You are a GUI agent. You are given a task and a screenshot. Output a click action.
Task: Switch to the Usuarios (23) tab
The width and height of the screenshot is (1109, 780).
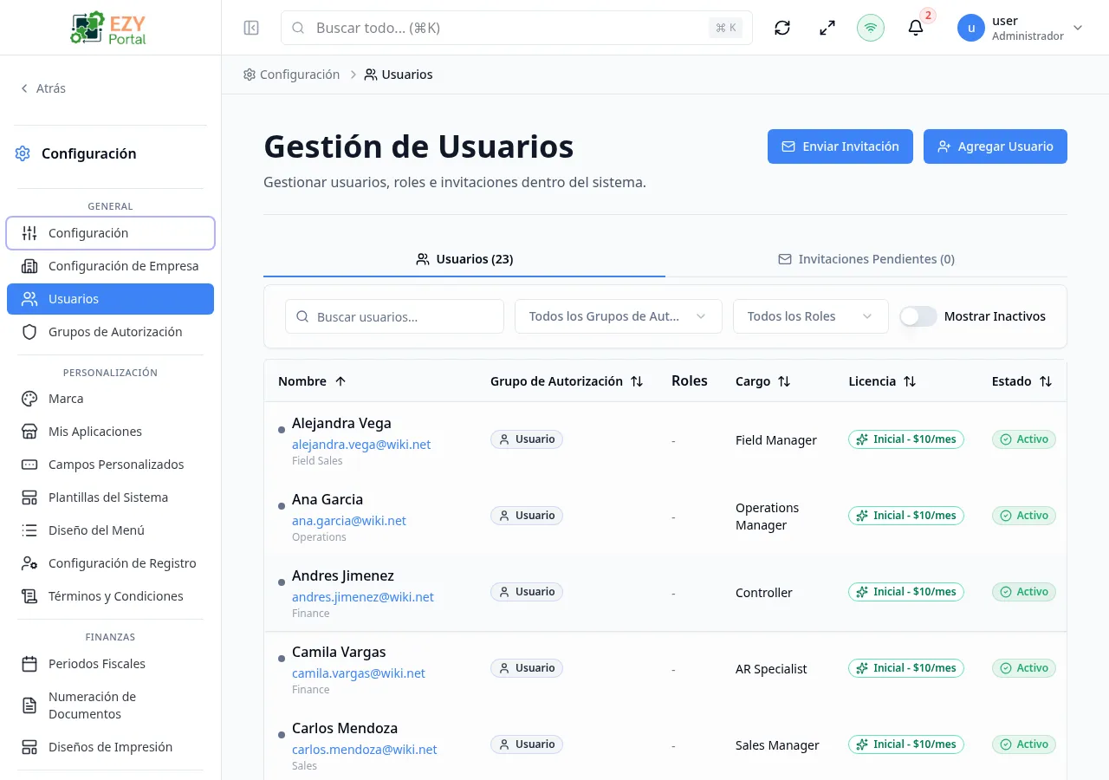pos(464,259)
